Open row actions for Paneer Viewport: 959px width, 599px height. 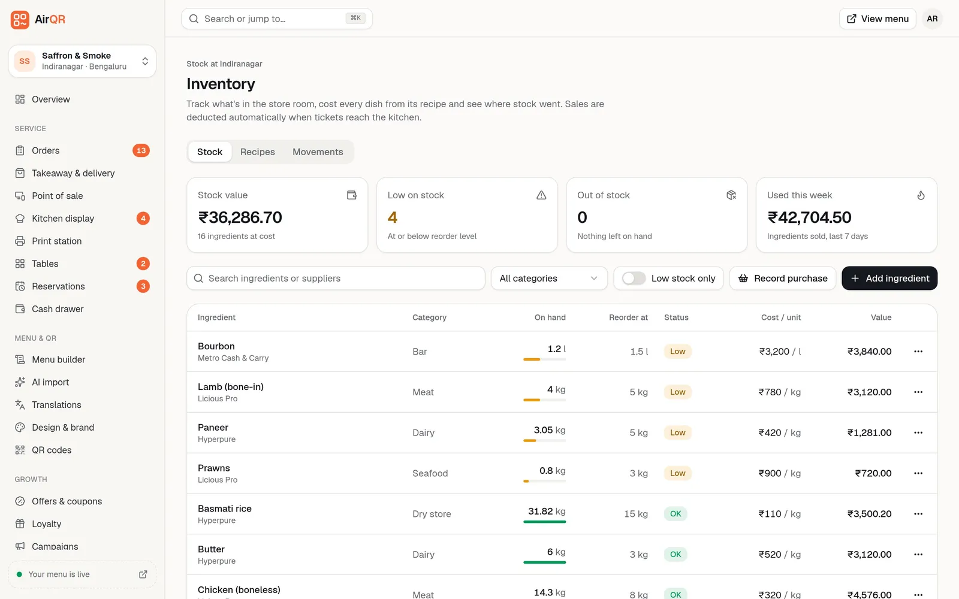click(x=918, y=433)
